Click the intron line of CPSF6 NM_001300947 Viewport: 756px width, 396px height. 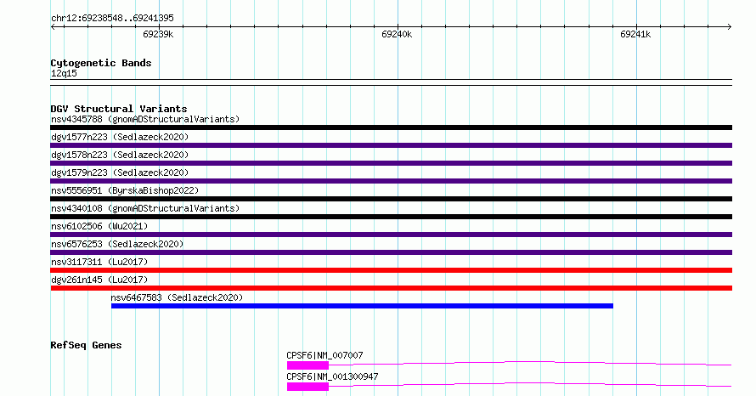tap(530, 383)
